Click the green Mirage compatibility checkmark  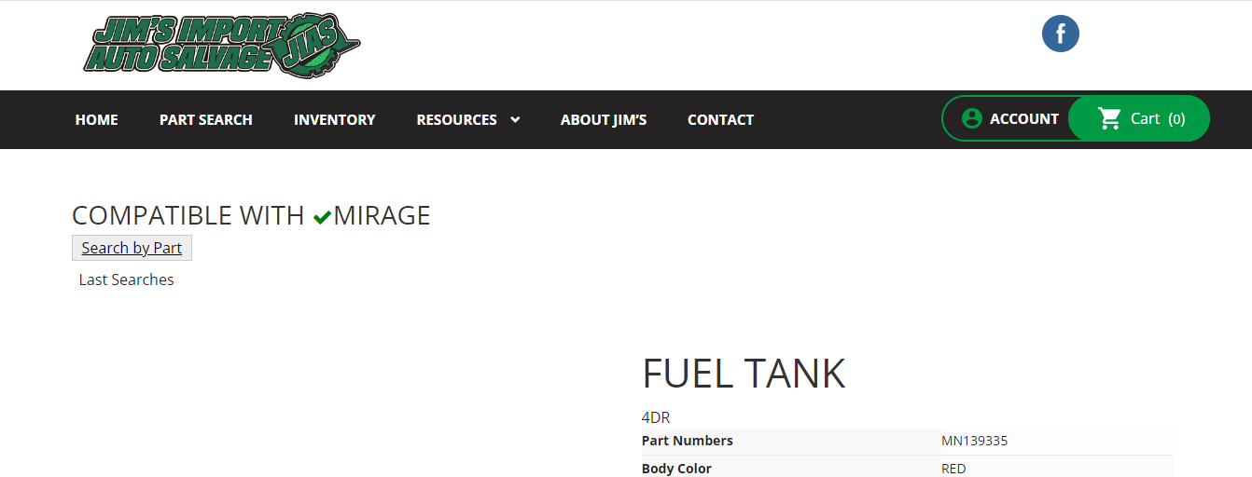pyautogui.click(x=323, y=217)
